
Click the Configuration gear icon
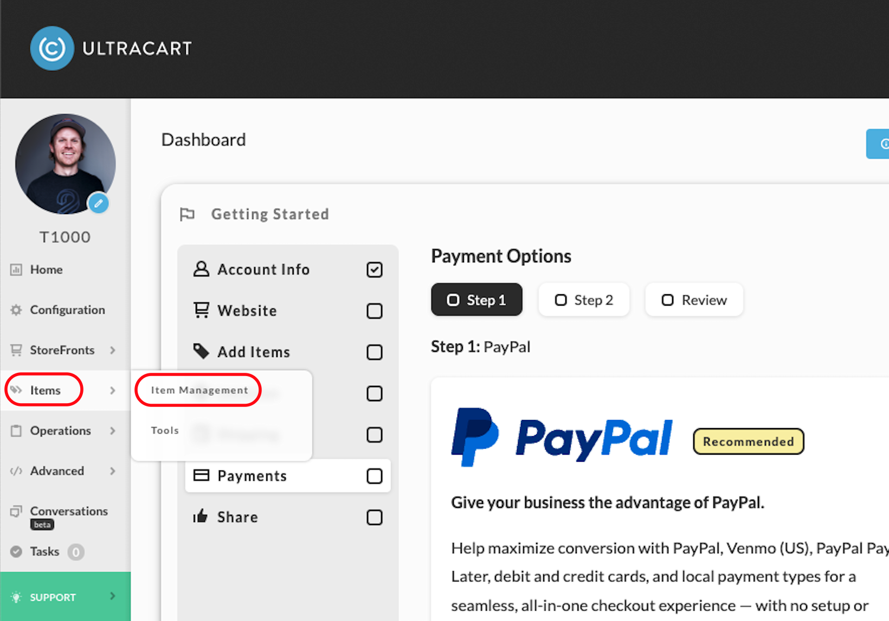click(x=16, y=310)
